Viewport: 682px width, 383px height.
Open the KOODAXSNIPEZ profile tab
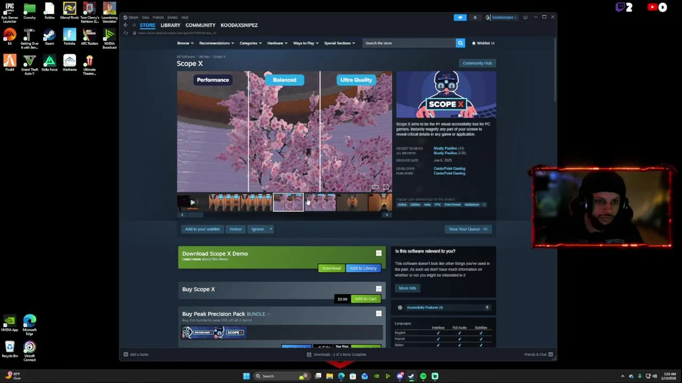(239, 25)
